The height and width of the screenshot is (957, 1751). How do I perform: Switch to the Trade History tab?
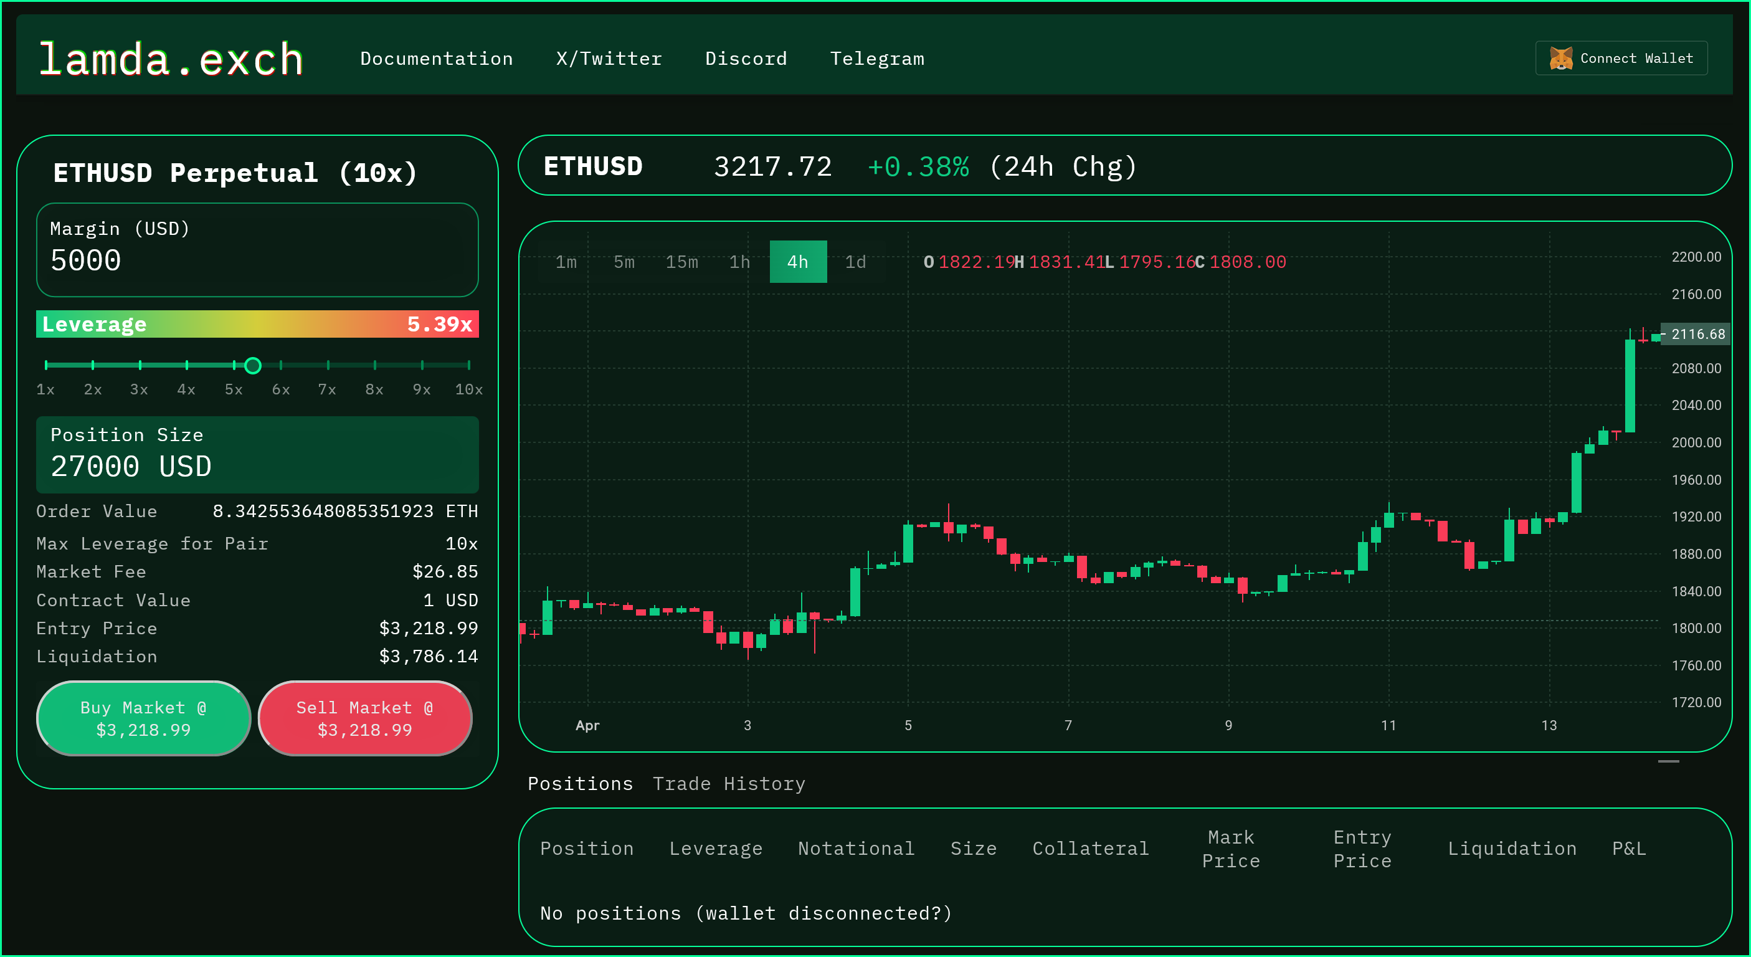click(x=729, y=784)
